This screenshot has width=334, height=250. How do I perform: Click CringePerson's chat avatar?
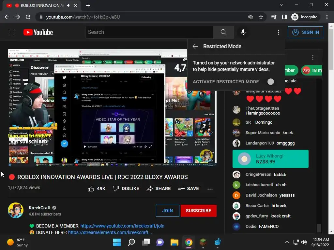[x=236, y=174]
